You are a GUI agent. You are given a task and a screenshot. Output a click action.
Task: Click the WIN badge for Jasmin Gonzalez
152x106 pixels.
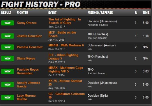(7, 36)
